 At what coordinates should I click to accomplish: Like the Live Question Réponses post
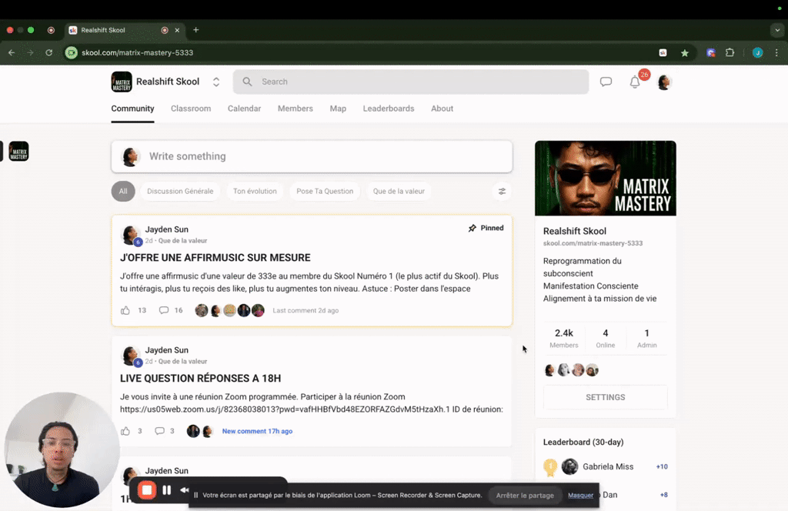tap(125, 431)
